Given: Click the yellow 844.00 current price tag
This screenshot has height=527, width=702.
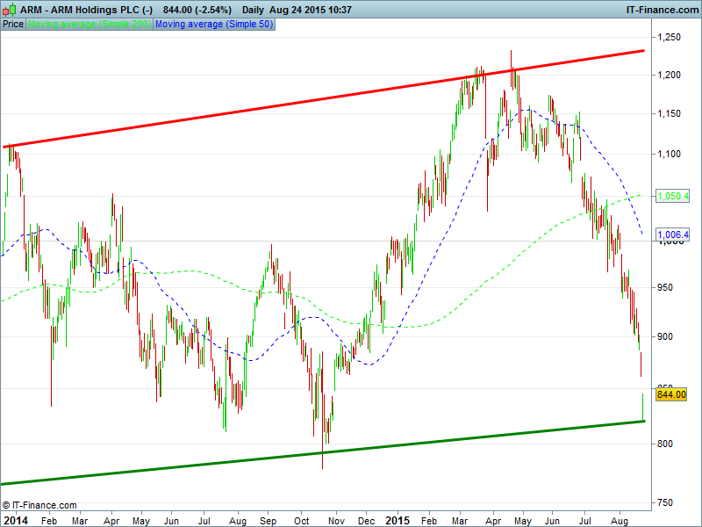Looking at the screenshot, I should pyautogui.click(x=670, y=394).
